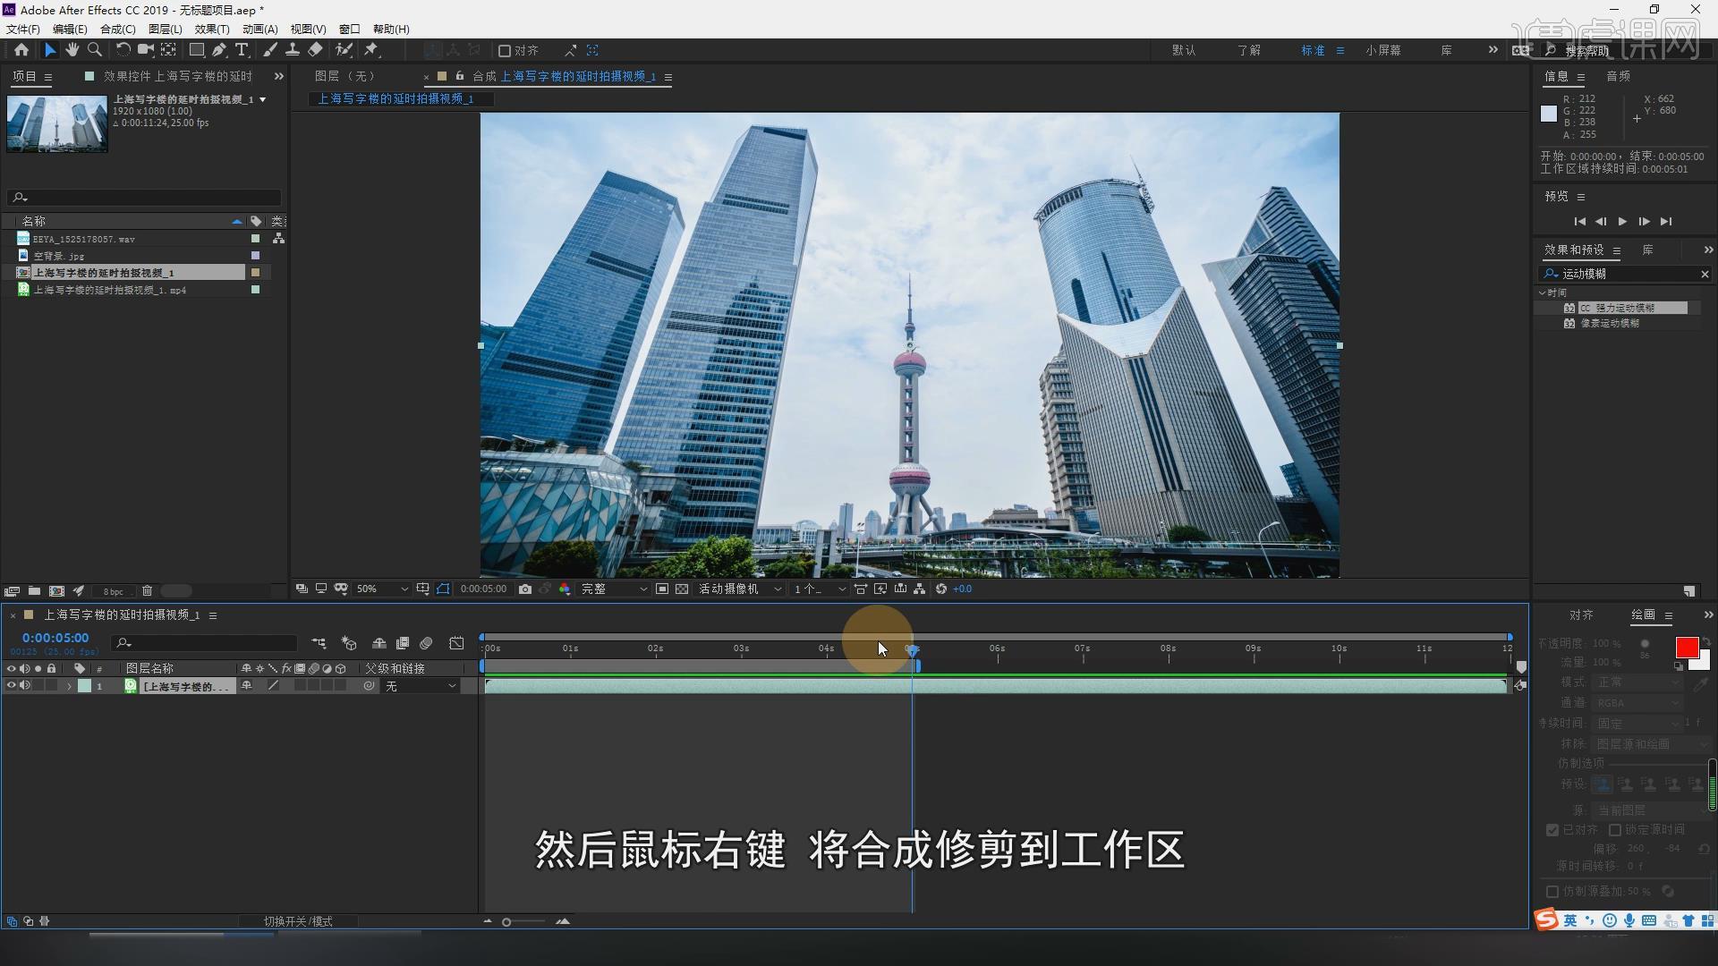The height and width of the screenshot is (966, 1718).
Task: Switch to the 音频 panel tab
Action: [1619, 77]
